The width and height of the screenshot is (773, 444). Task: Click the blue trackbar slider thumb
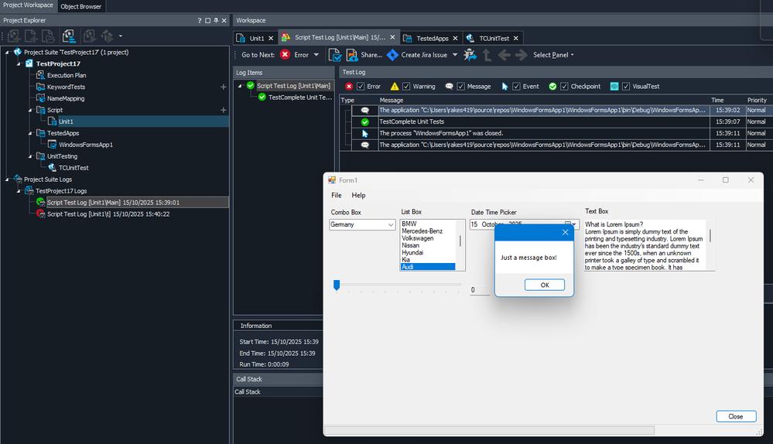[337, 285]
